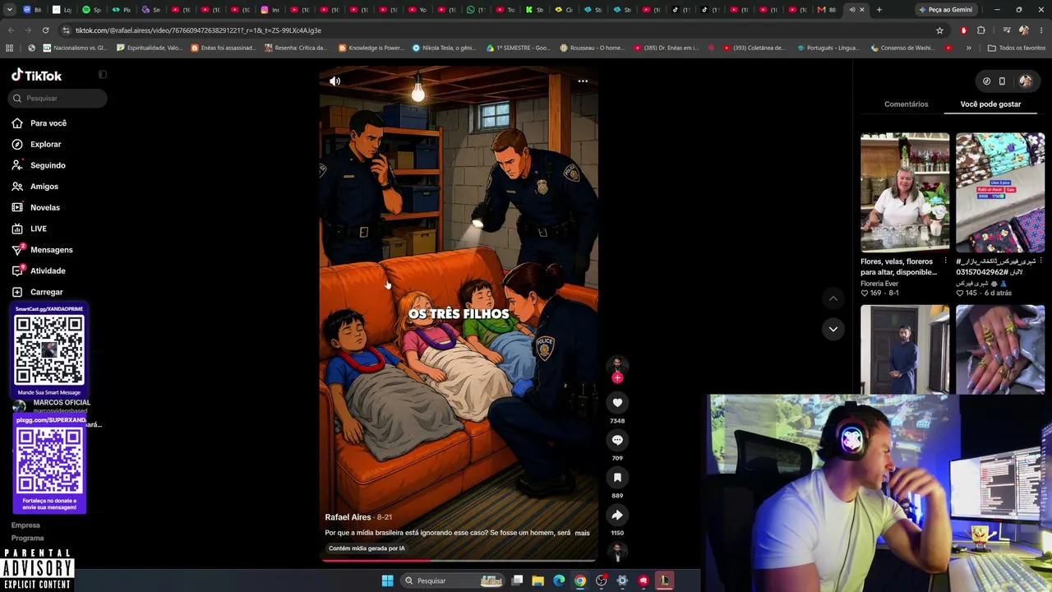Share the video using the arrow icon
Viewport: 1052px width, 592px height.
click(x=617, y=515)
